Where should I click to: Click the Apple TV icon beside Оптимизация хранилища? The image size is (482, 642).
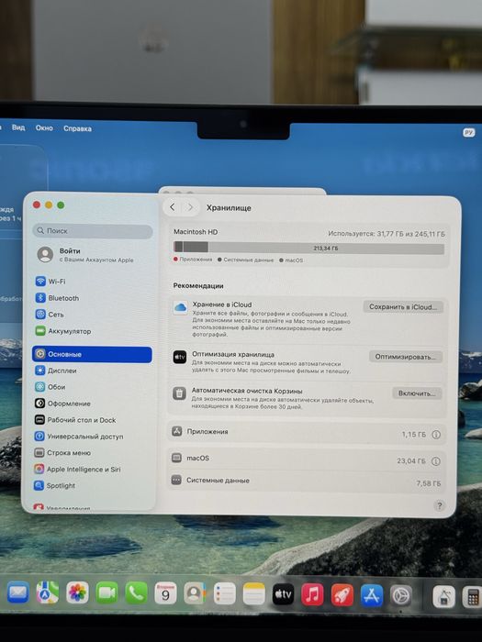click(180, 357)
